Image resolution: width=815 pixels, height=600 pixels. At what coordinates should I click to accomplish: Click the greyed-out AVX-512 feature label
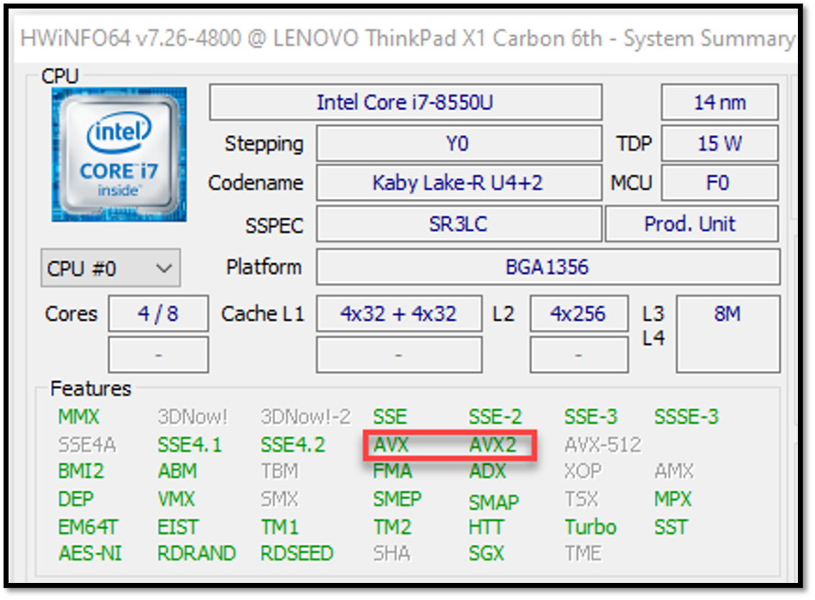tap(603, 445)
